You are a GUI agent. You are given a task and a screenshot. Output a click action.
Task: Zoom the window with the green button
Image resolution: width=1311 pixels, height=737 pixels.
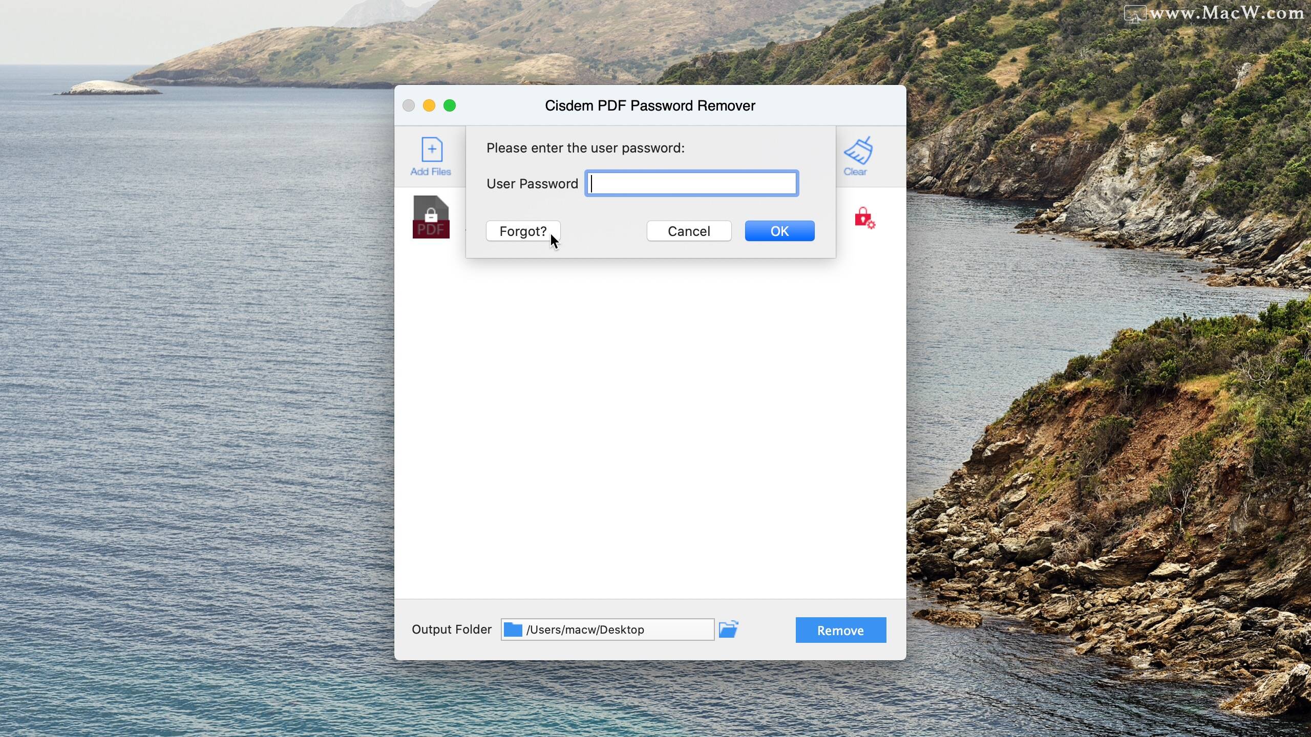450,105
